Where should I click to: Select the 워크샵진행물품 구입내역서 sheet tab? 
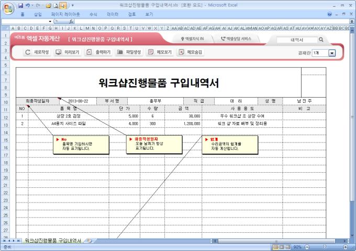click(53, 241)
